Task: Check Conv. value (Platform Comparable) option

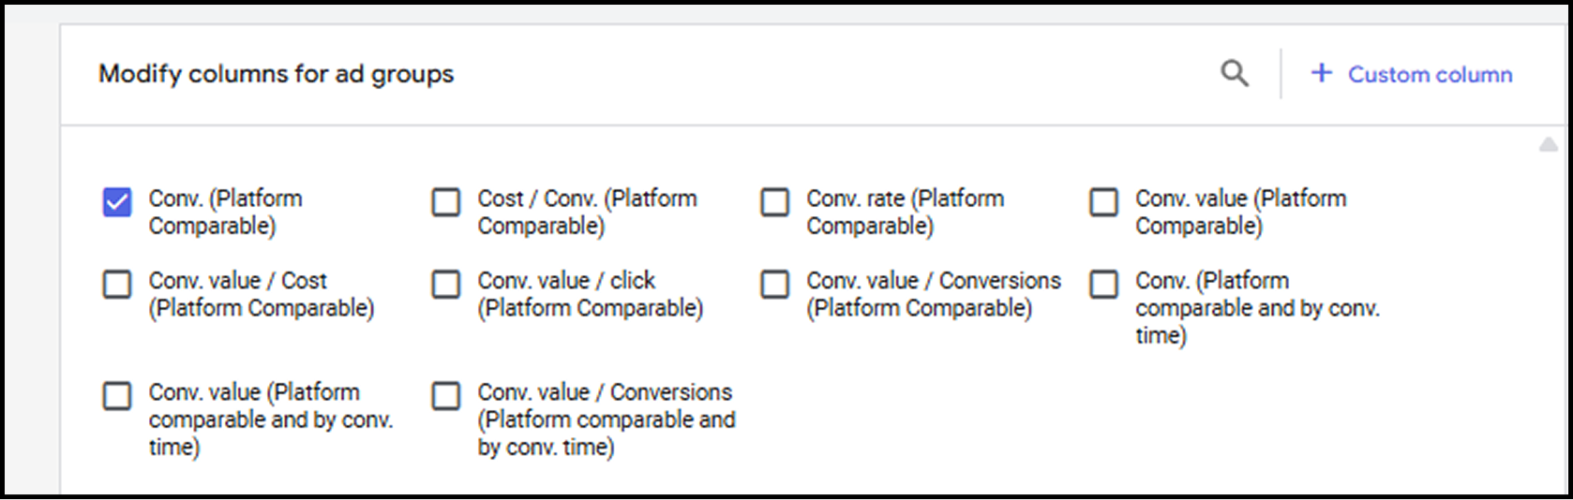Action: (1104, 202)
